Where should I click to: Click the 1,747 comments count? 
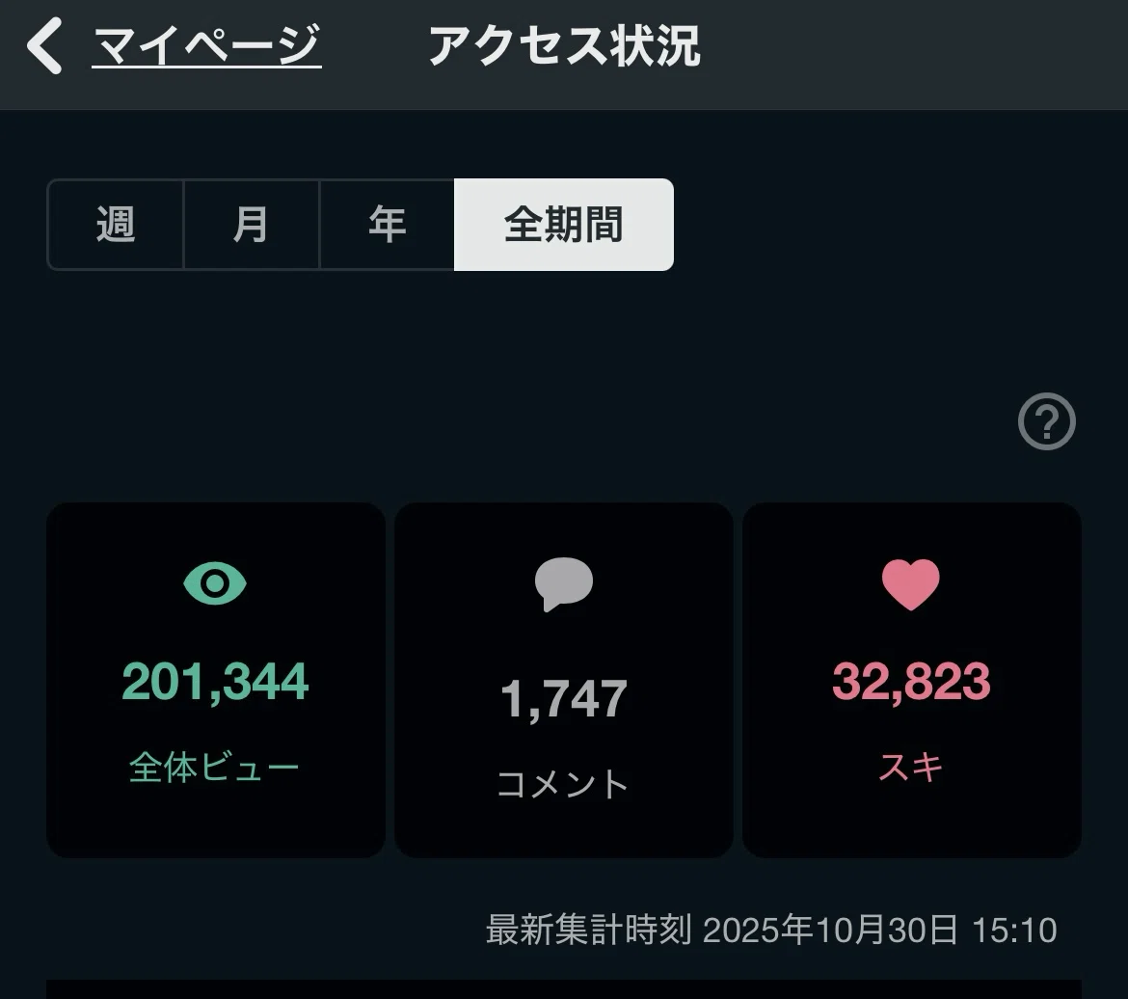(564, 699)
